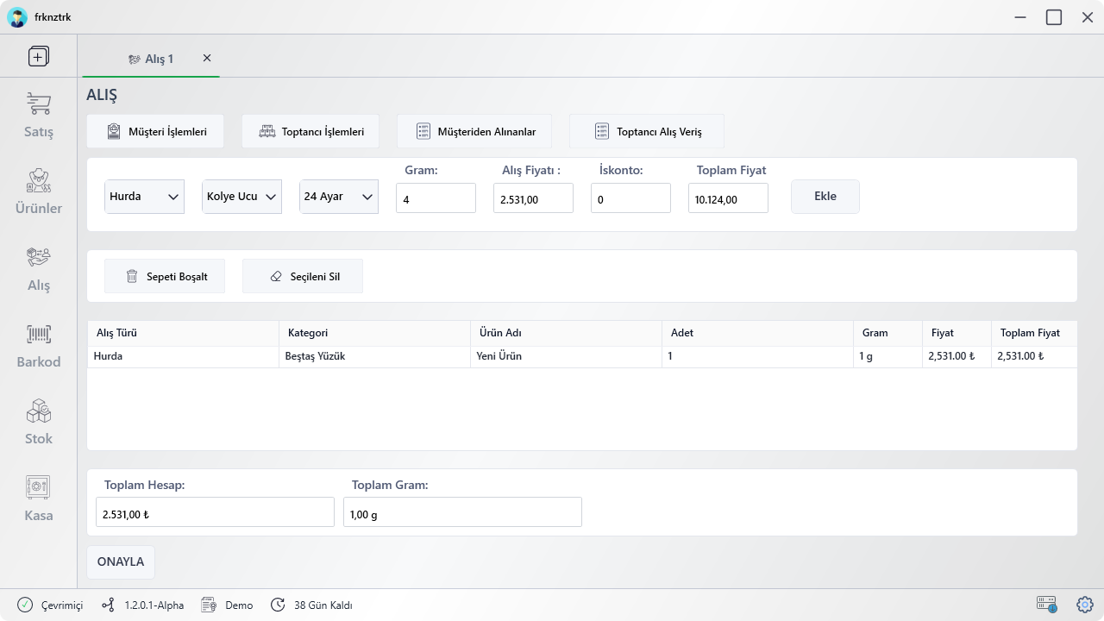
Task: Click the 1.2.0.1-Alpha version icon
Action: pos(108,605)
